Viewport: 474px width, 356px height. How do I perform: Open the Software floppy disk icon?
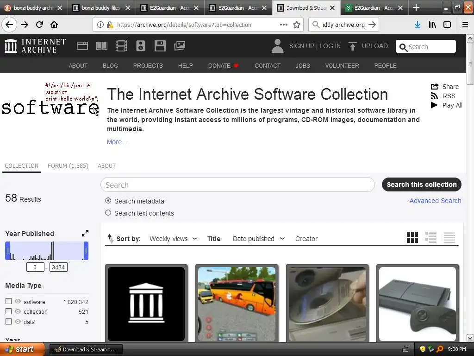[x=160, y=46]
